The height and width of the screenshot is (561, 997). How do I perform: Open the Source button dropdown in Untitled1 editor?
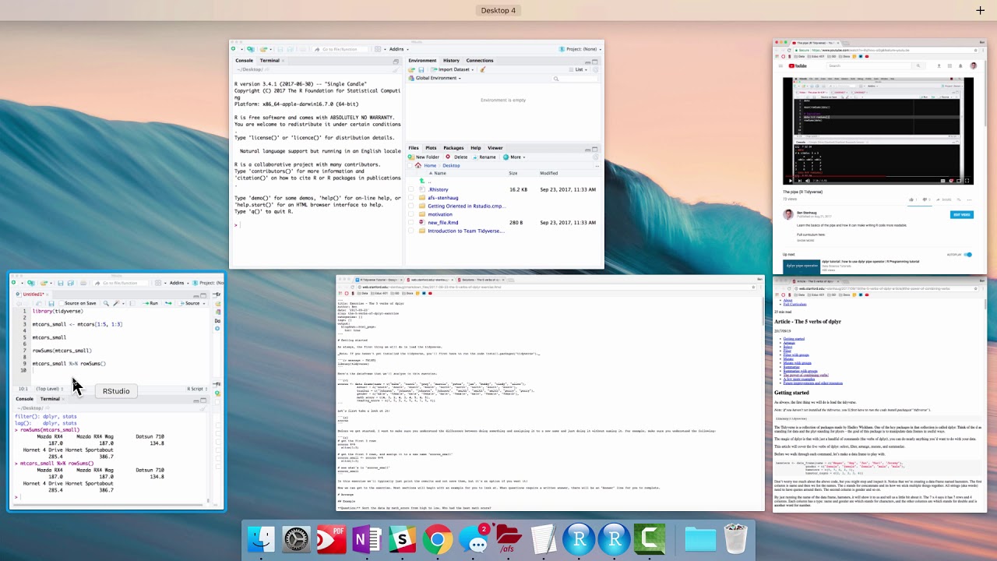(203, 303)
